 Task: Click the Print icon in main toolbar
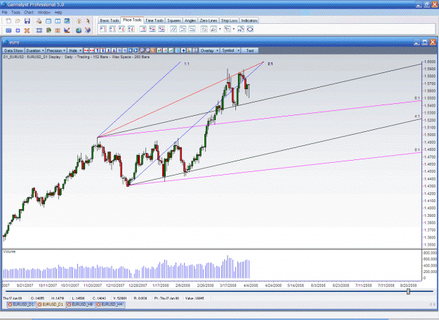pyautogui.click(x=39, y=21)
